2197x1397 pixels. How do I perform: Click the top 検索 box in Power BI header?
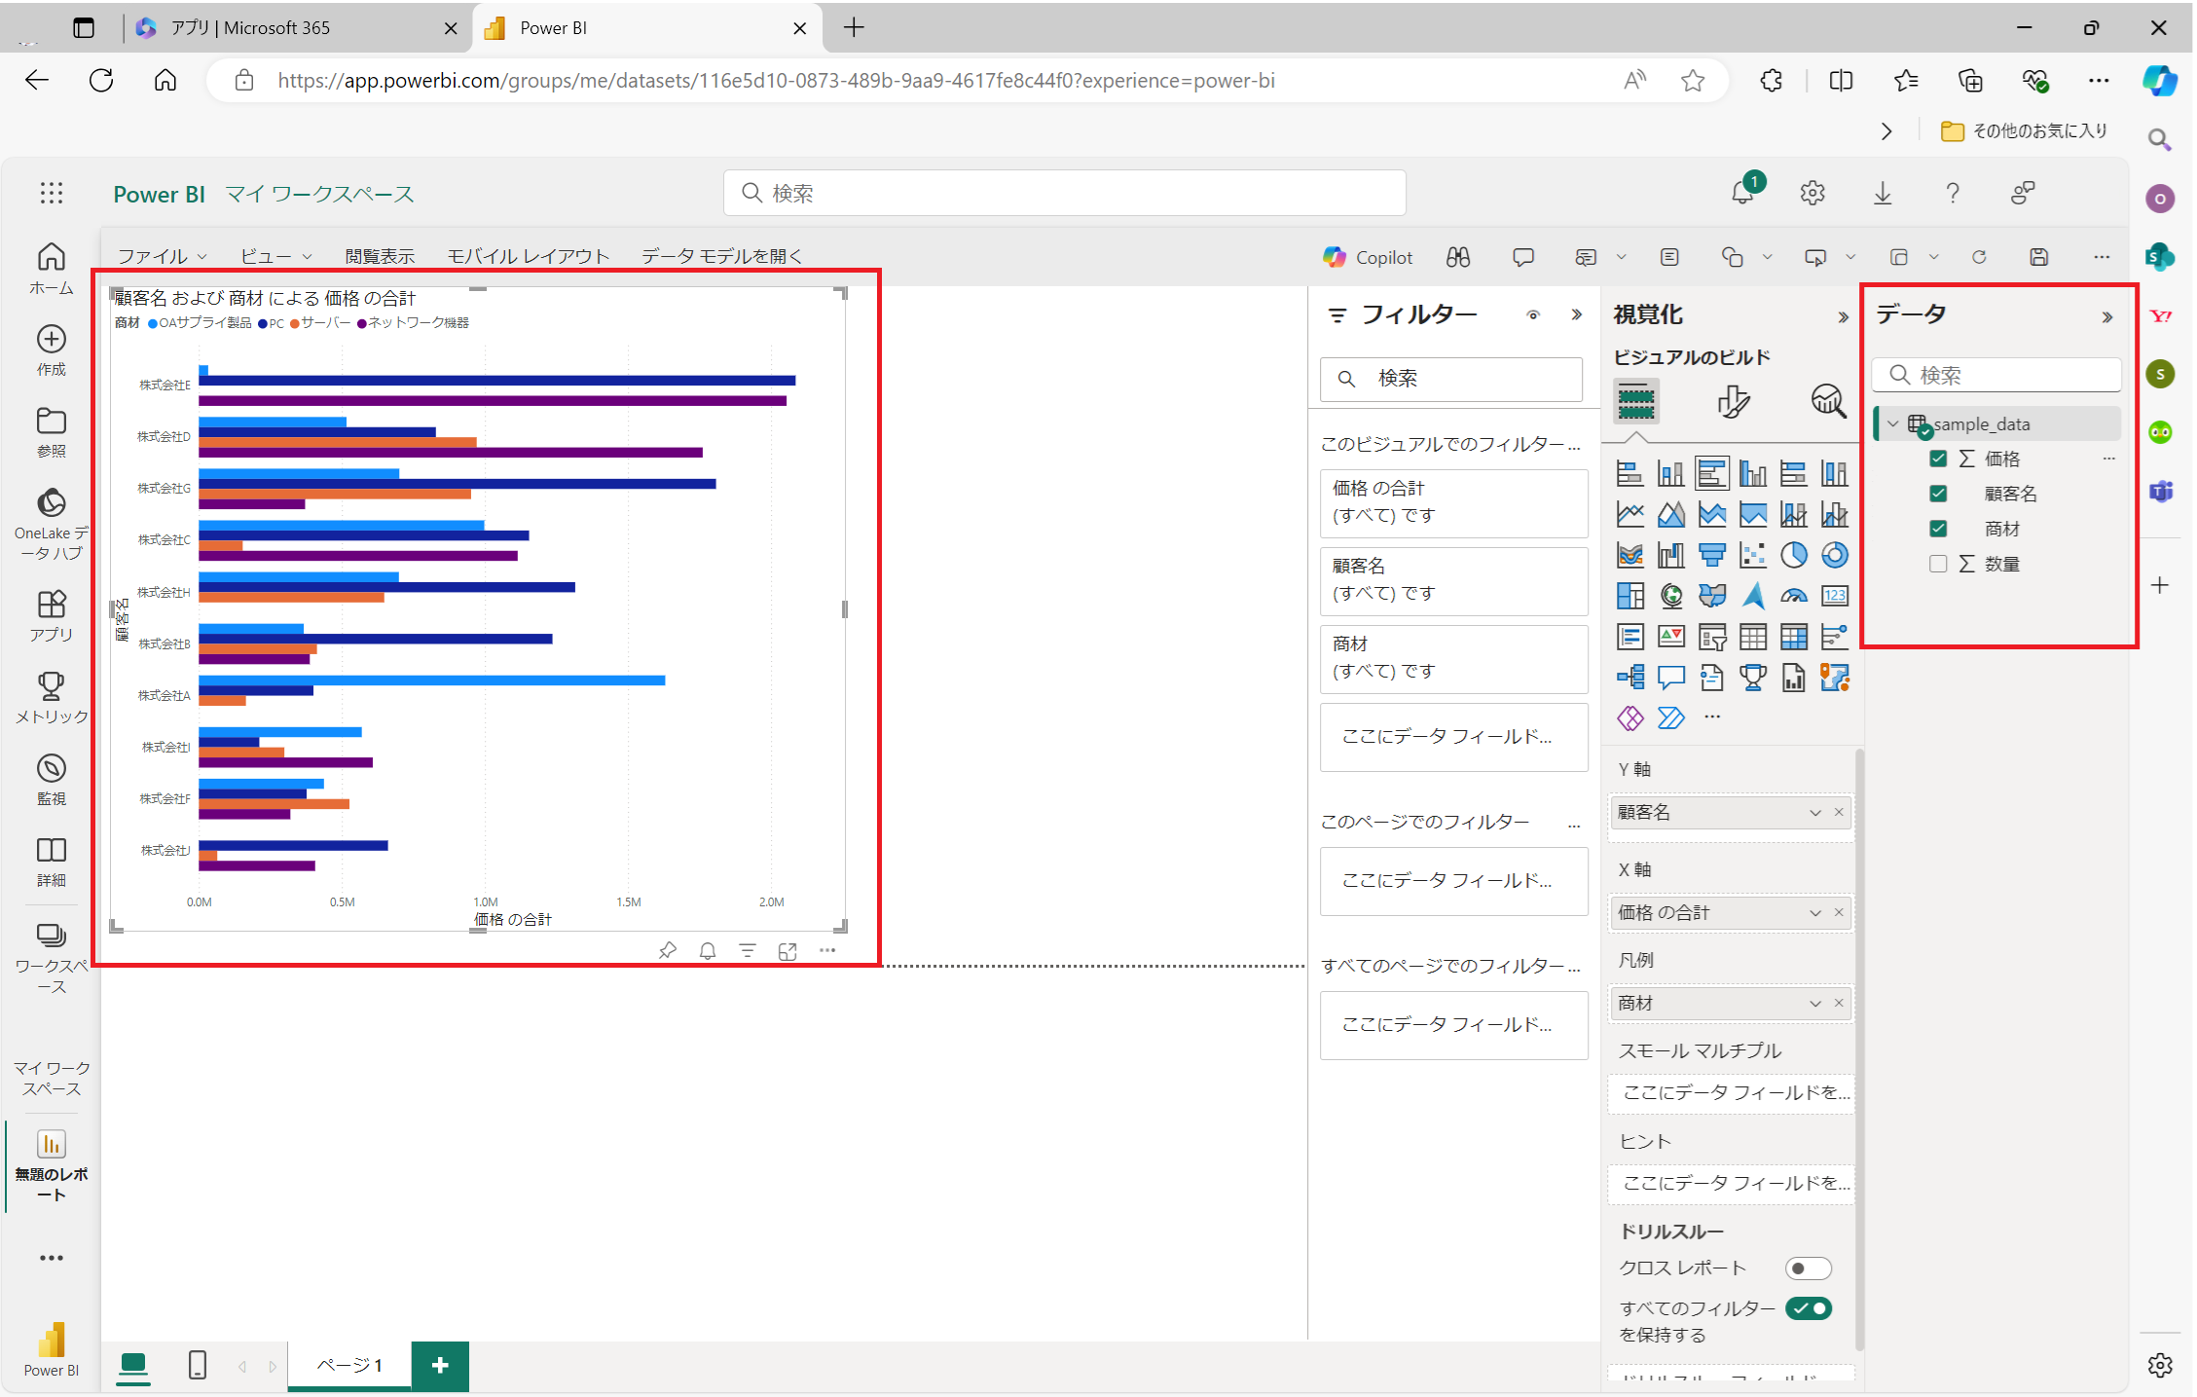pyautogui.click(x=1064, y=193)
